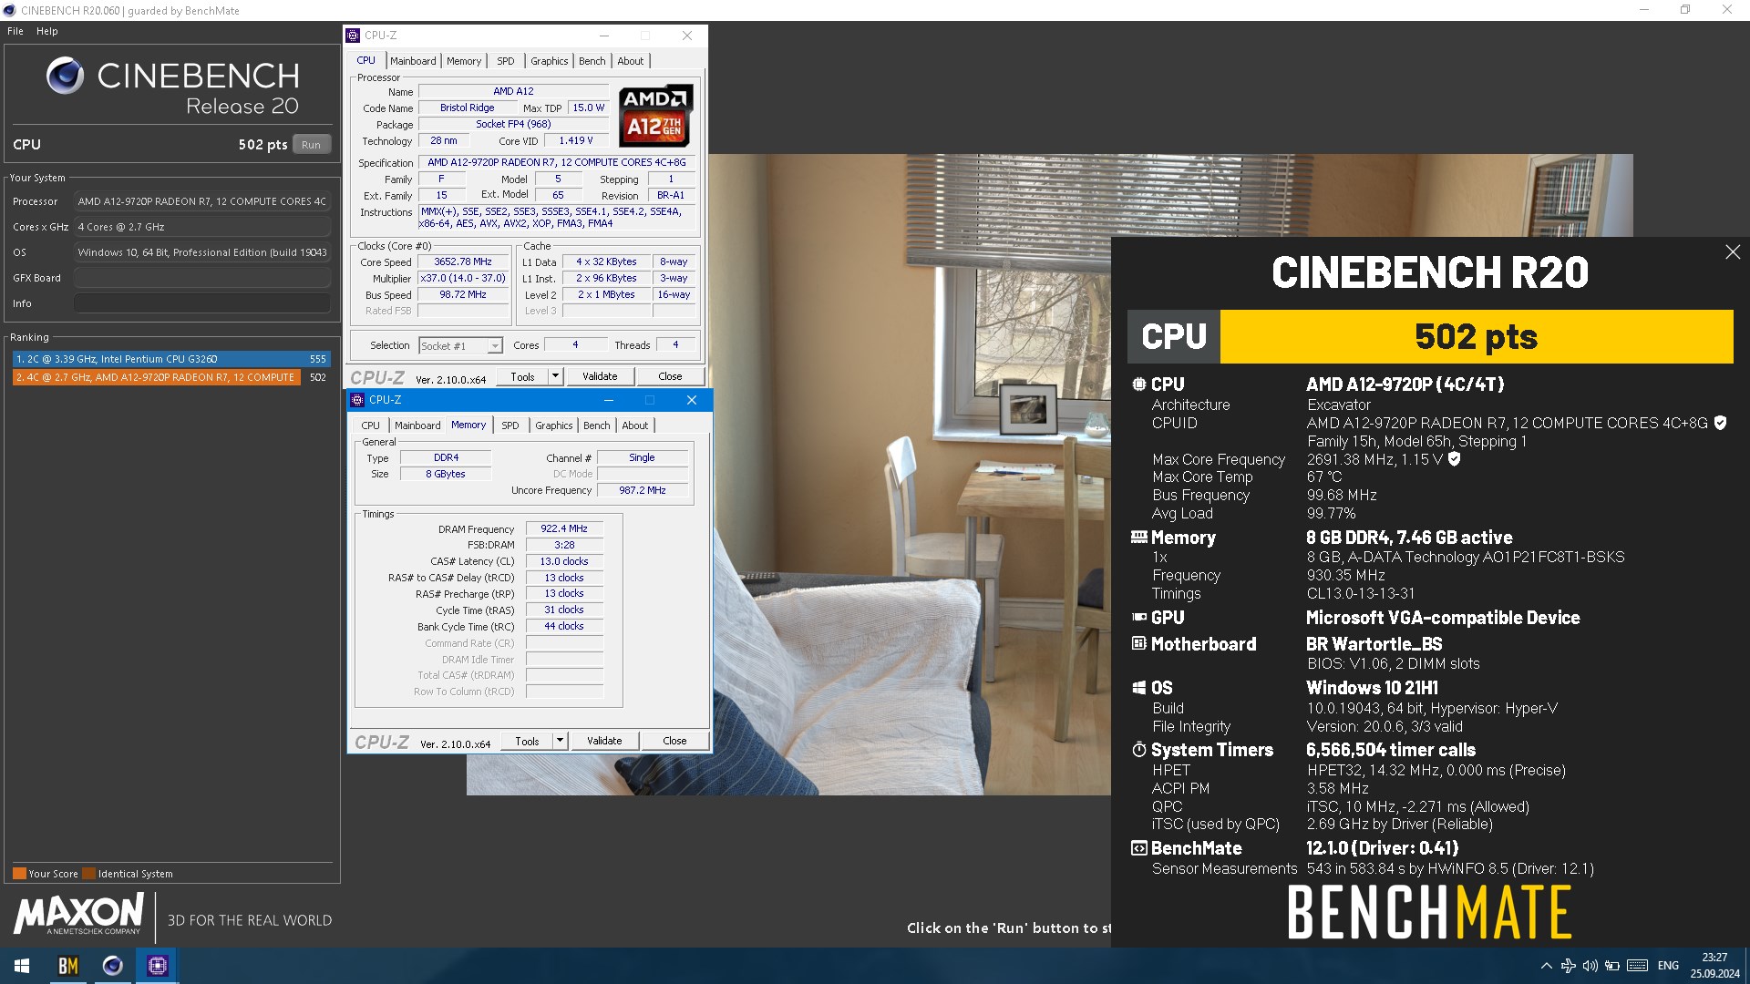Screen dimensions: 1750x984
Task: Expand Tools dropdown arrow in lower CPU-Z
Action: pyautogui.click(x=560, y=741)
